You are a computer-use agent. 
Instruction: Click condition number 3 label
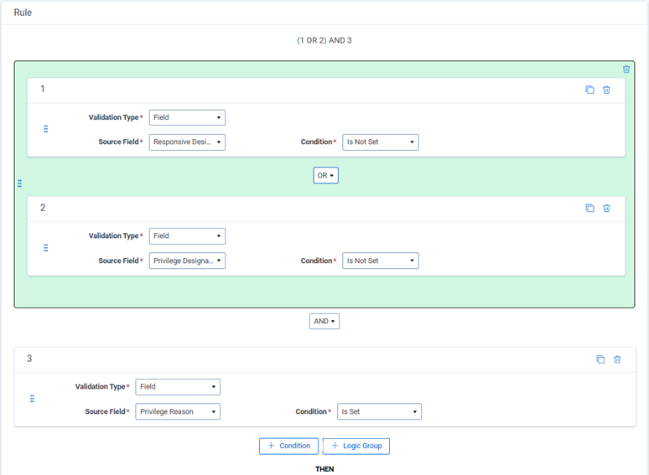[x=29, y=359]
